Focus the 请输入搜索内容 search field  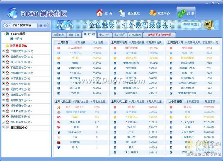(x=24, y=25)
